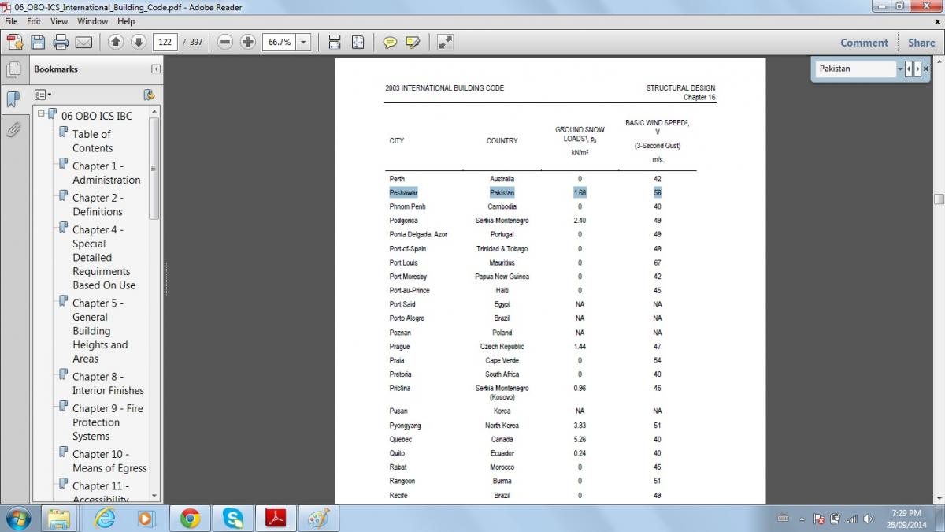
Task: Open the Share pane
Action: click(x=921, y=43)
